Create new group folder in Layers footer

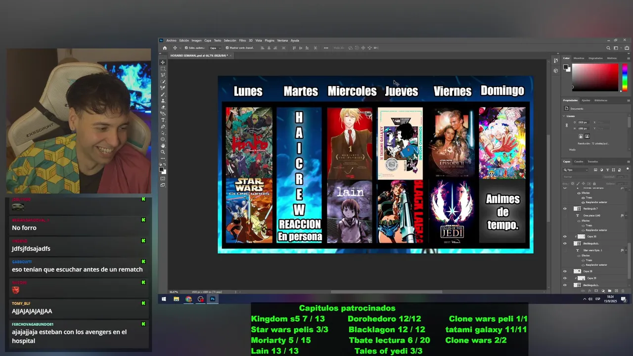coord(610,291)
